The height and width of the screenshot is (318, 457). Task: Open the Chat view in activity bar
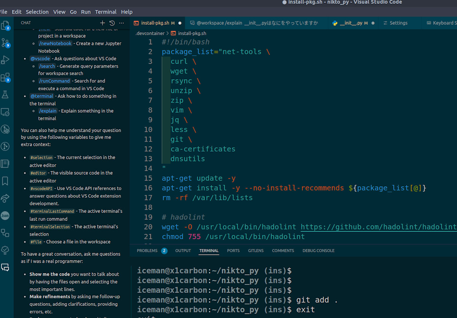click(x=5, y=267)
